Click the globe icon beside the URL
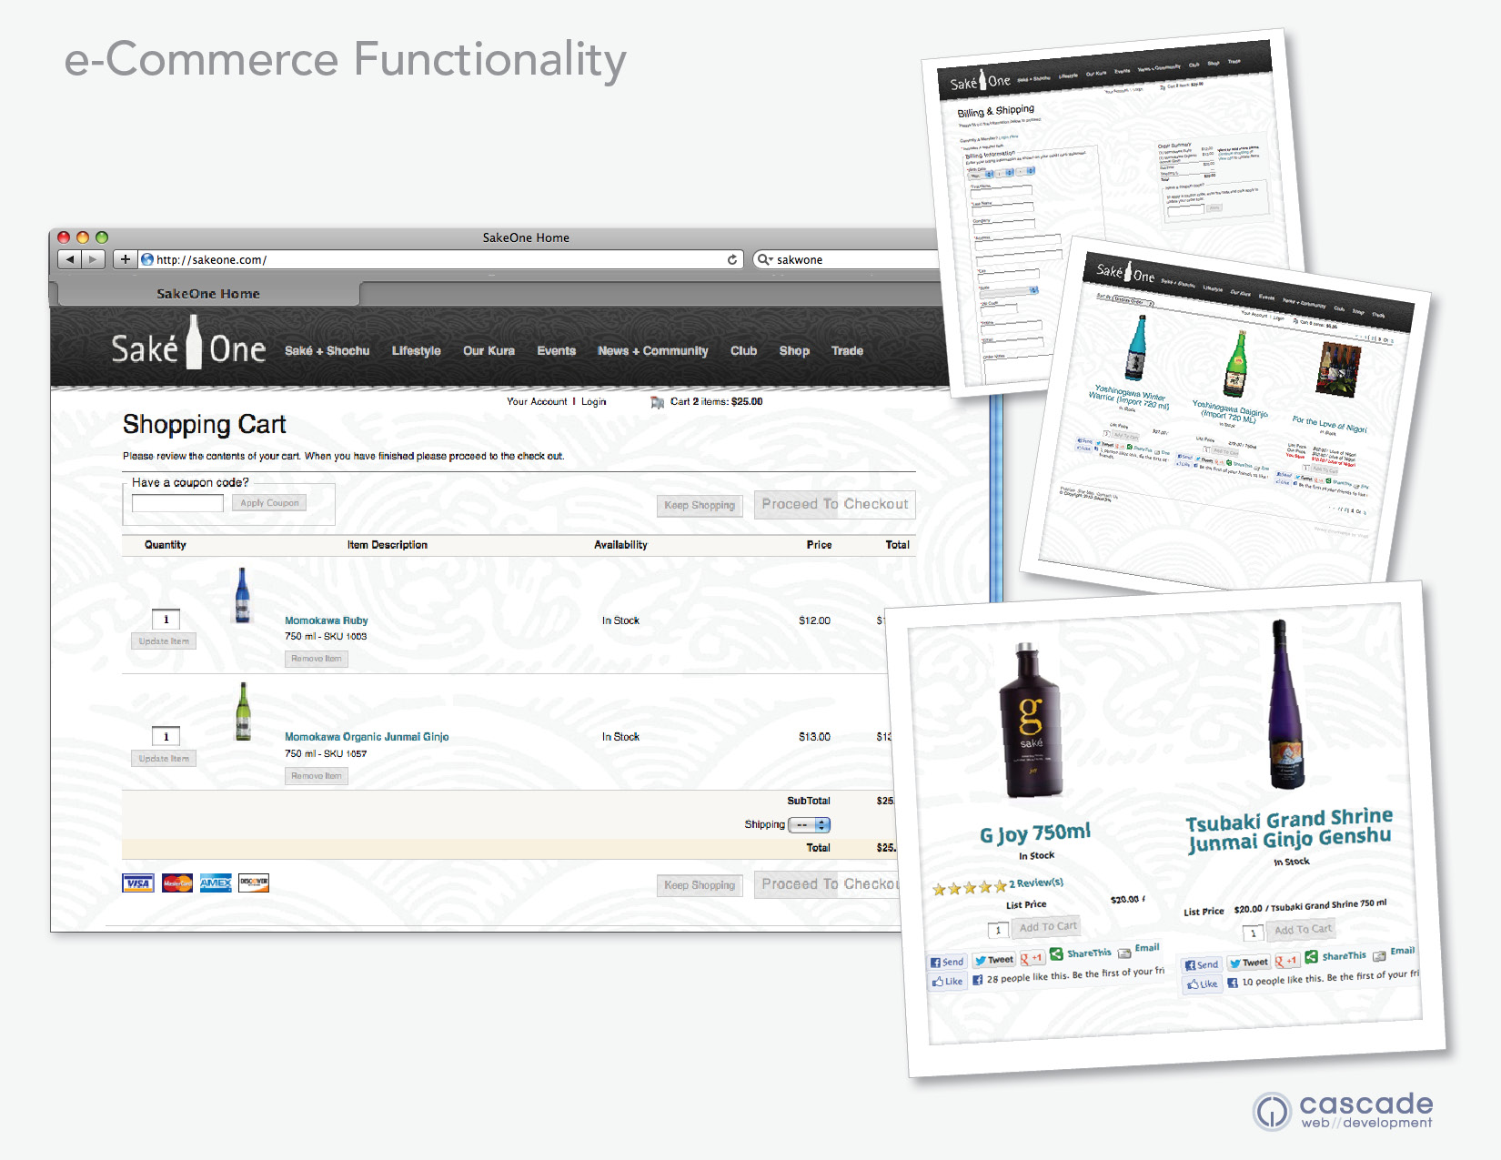 tap(147, 259)
